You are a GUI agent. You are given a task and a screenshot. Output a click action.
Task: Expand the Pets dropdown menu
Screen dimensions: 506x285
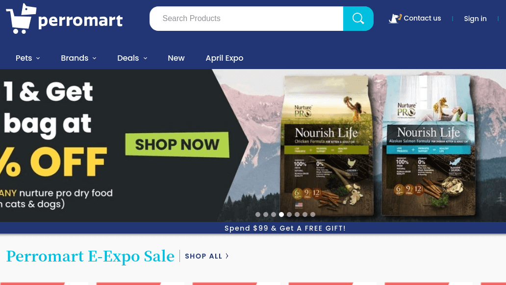(x=28, y=58)
